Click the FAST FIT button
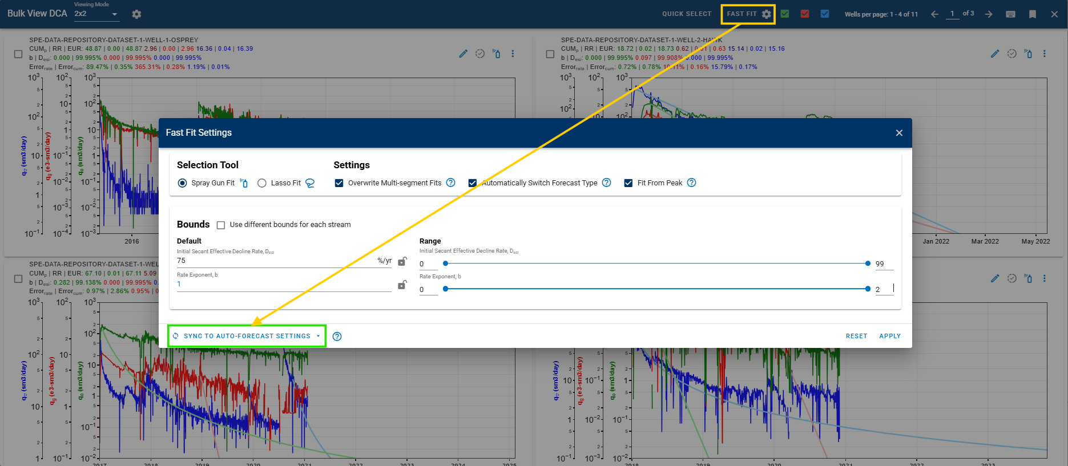Image resolution: width=1068 pixels, height=466 pixels. click(x=741, y=14)
